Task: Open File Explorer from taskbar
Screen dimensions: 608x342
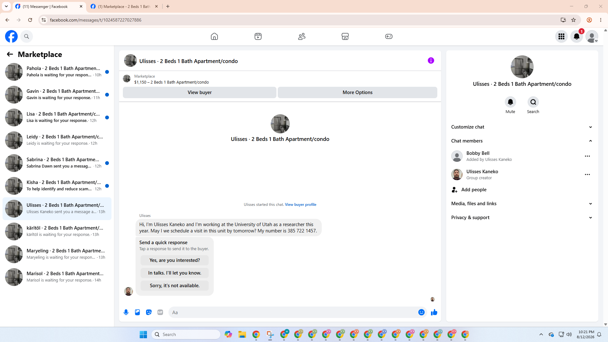Action: pos(242,334)
